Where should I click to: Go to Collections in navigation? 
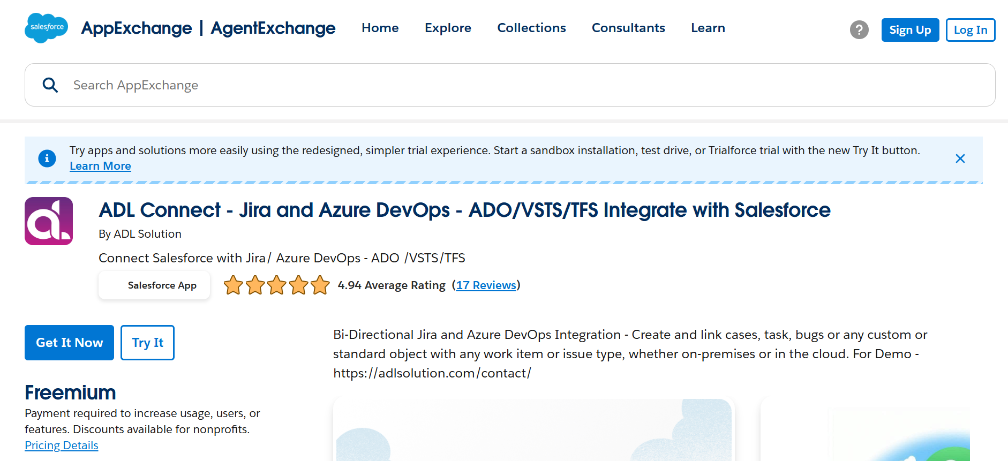click(531, 28)
